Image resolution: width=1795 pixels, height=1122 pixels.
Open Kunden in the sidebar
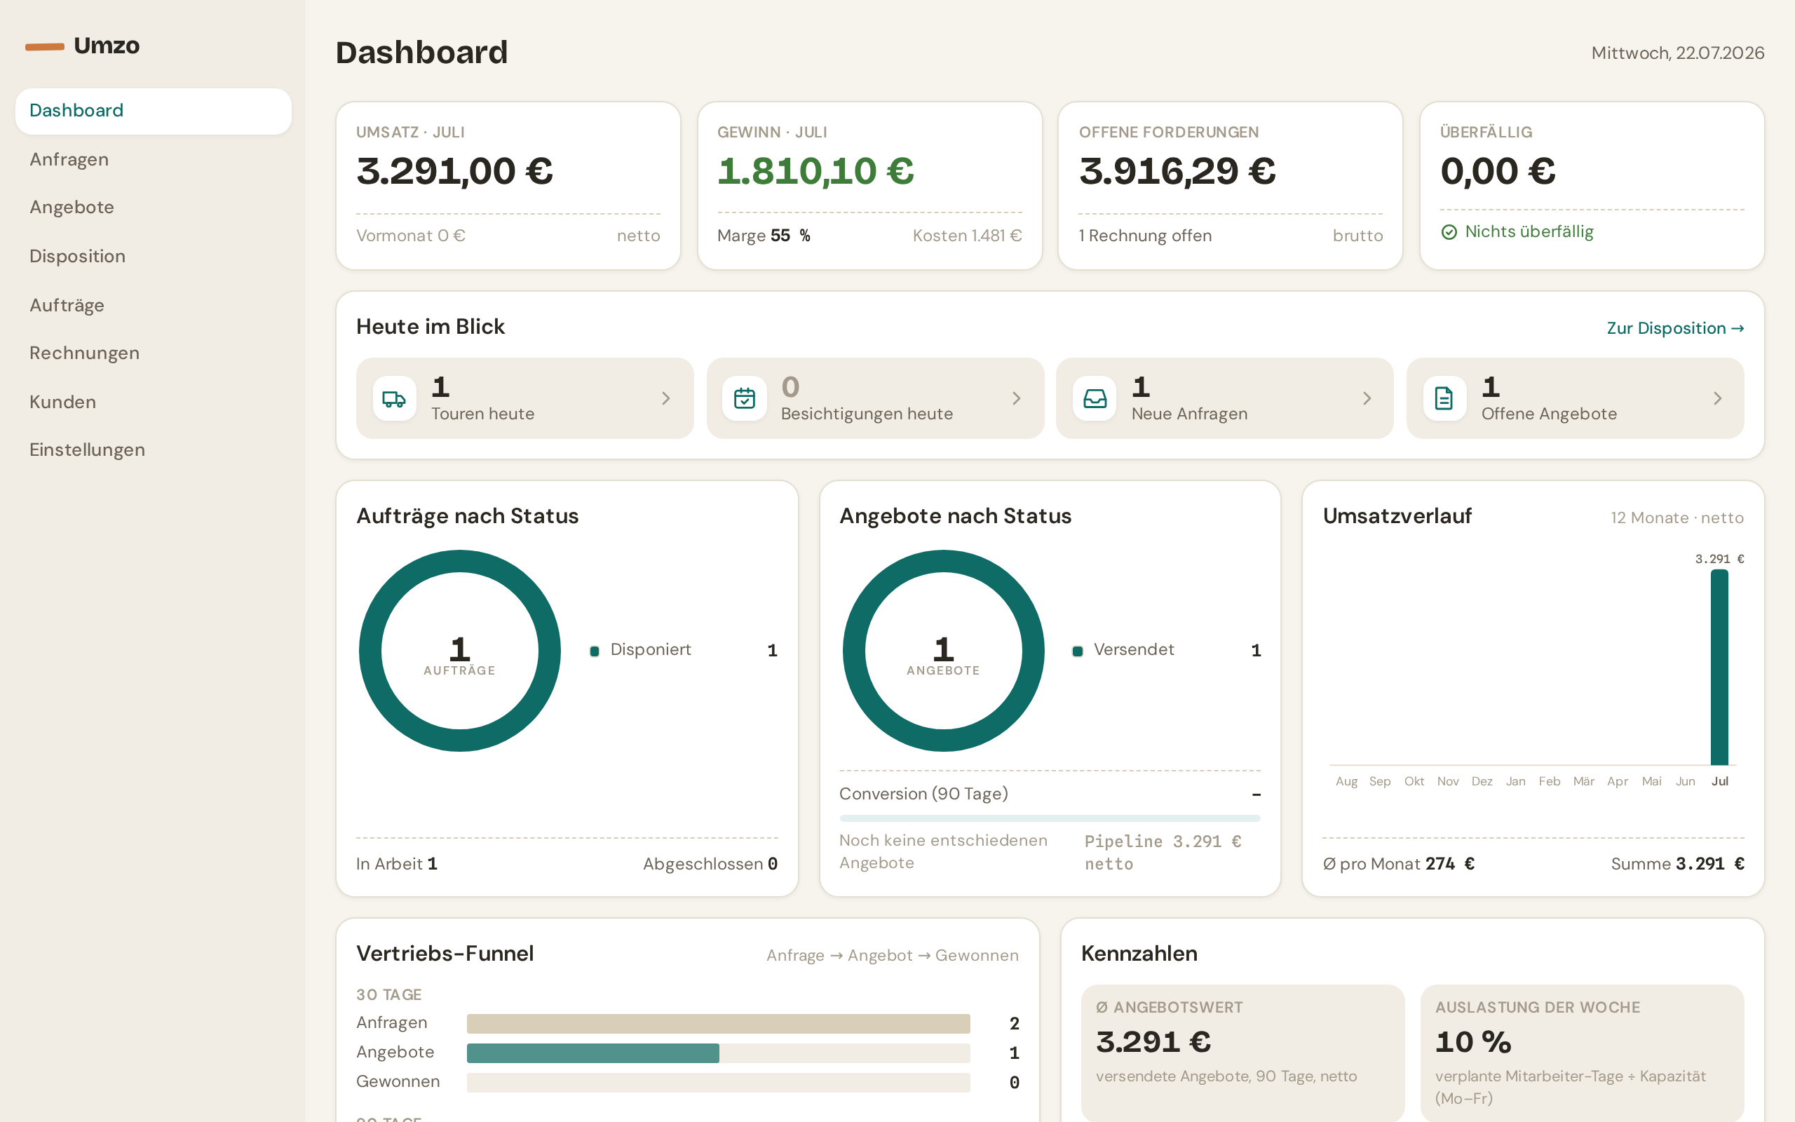coord(154,401)
